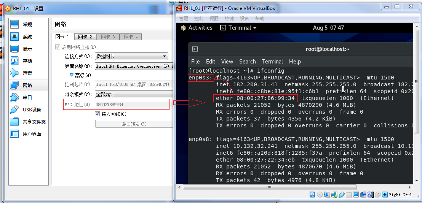Image resolution: width=422 pixels, height=203 pixels.
Task: Open the 视图 menu in VirtualBox
Action: (x=214, y=19)
